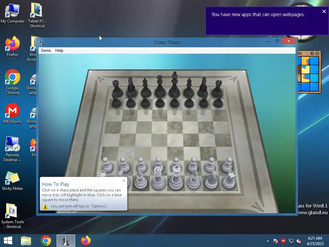
Task: Open File Explorer from the taskbar
Action: click(26, 241)
